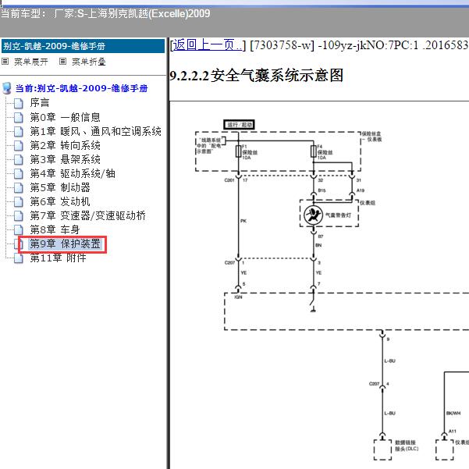This screenshot has width=469, height=469.
Task: Open 第8章 车身
Action: pyautogui.click(x=55, y=229)
